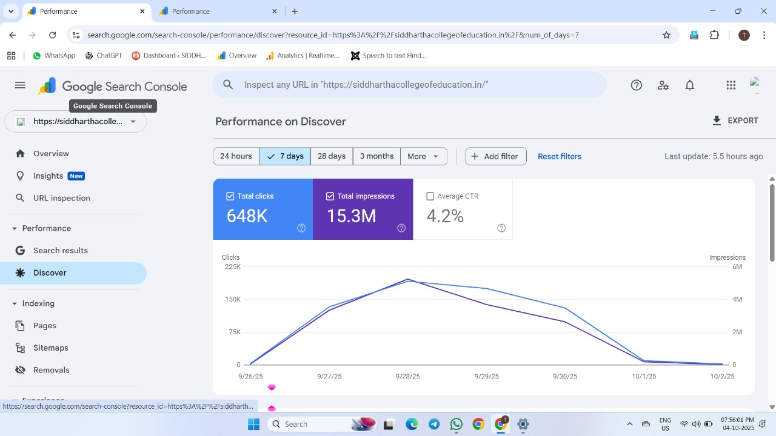This screenshot has width=776, height=436.
Task: Click the Help question mark icon
Action: (636, 85)
